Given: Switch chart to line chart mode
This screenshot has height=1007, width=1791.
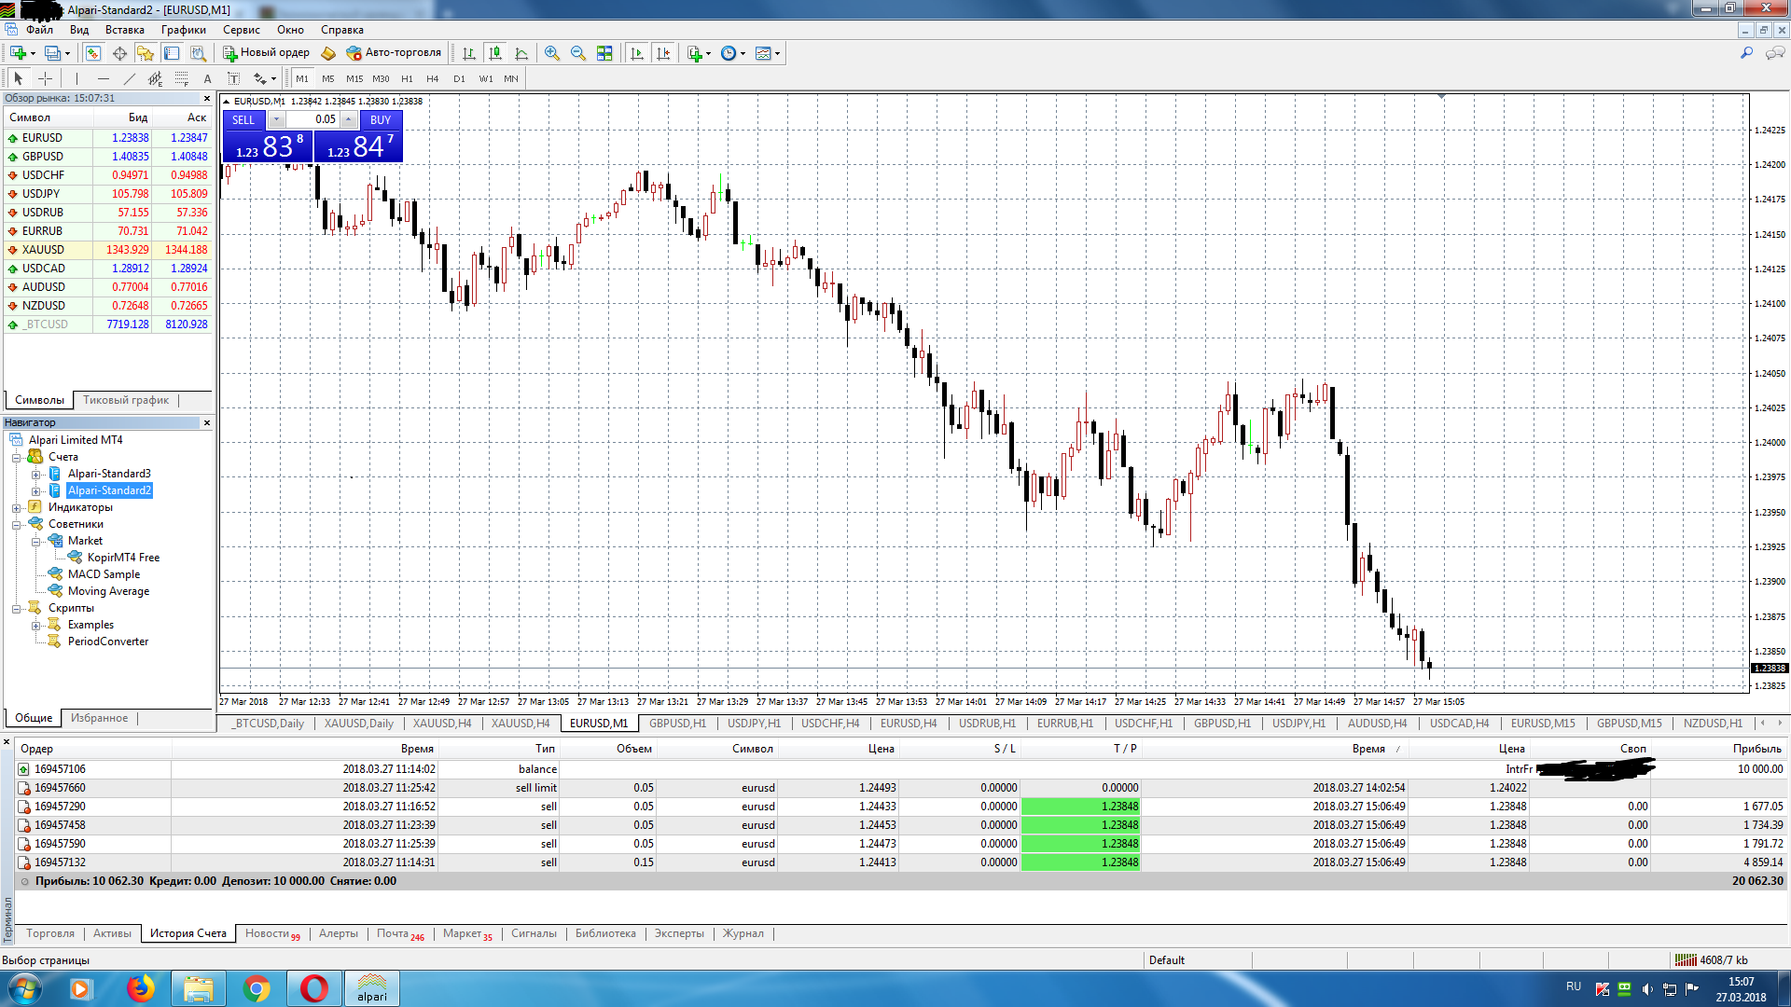Looking at the screenshot, I should point(521,53).
